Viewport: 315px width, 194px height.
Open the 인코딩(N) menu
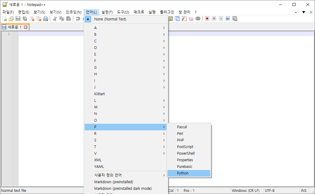pyautogui.click(x=74, y=12)
